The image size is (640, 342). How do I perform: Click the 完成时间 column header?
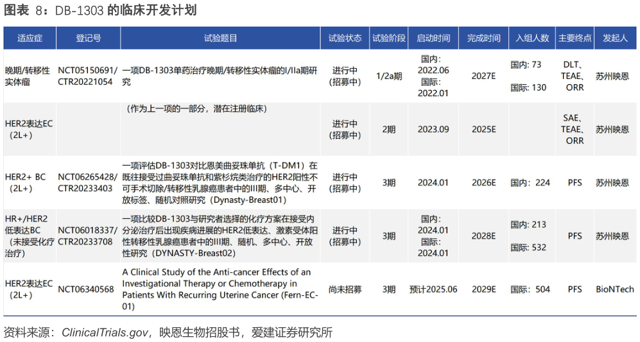click(483, 38)
